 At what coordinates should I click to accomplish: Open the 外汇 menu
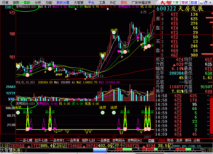(113, 2)
